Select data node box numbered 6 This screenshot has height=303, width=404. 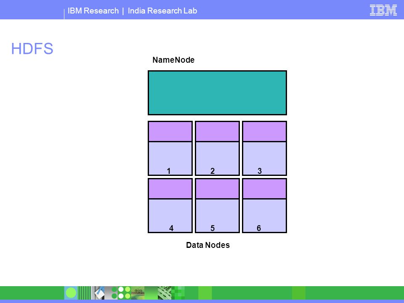[264, 206]
